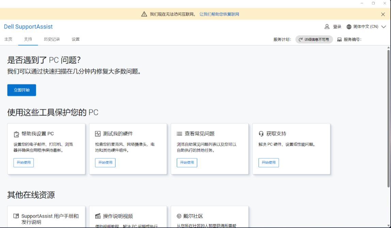Click the warning triangle icon in banner

pos(144,14)
